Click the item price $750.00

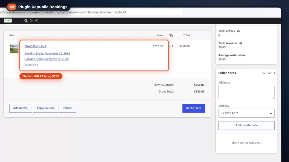[158, 46]
